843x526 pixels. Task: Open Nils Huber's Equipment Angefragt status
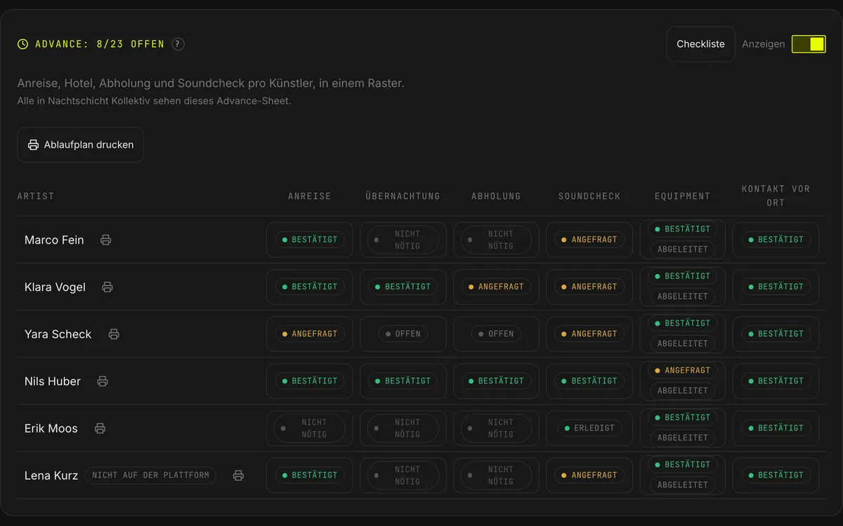pos(682,370)
